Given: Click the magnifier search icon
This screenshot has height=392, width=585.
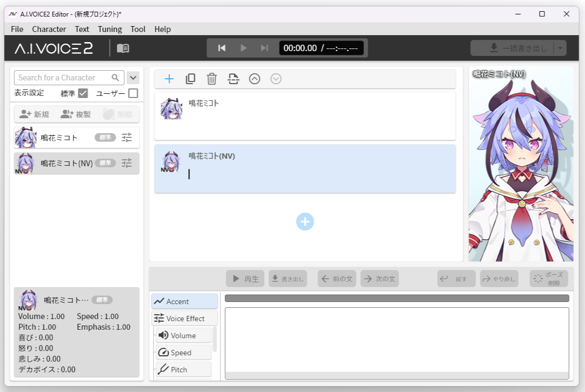Looking at the screenshot, I should click(115, 77).
